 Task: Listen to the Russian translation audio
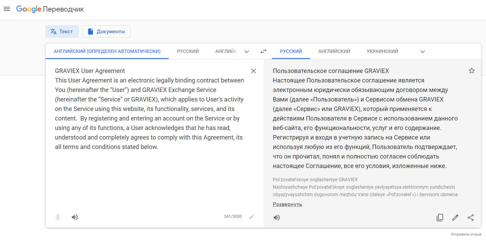click(277, 218)
